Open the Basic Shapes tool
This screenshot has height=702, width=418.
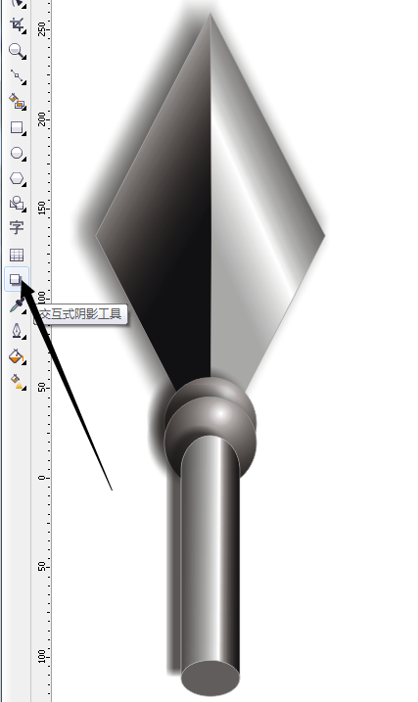pyautogui.click(x=17, y=204)
